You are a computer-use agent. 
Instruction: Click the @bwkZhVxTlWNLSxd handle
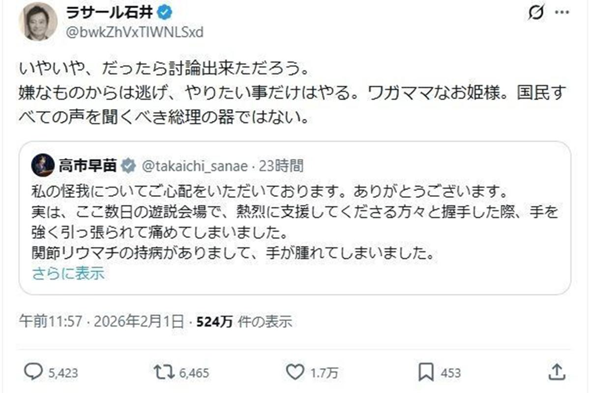134,32
